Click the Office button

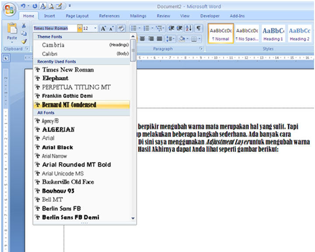coord(9,10)
